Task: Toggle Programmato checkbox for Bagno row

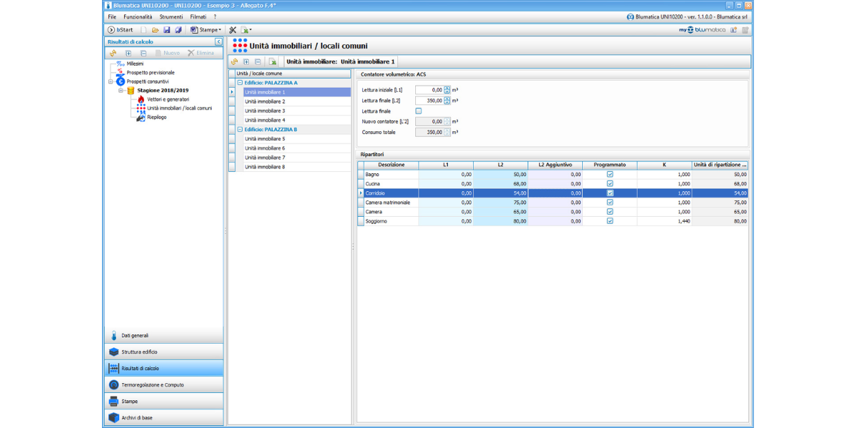Action: point(609,174)
